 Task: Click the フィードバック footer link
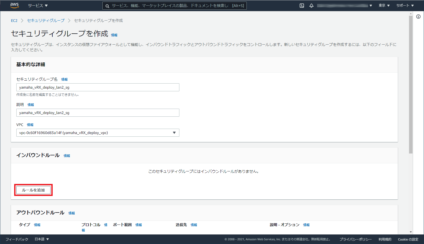[17, 239]
